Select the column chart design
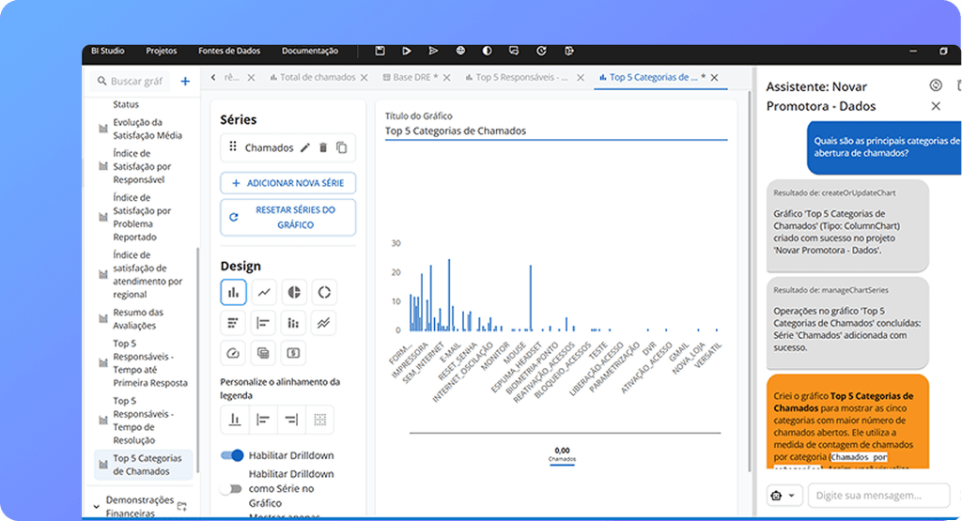This screenshot has width=962, height=521. pyautogui.click(x=233, y=292)
